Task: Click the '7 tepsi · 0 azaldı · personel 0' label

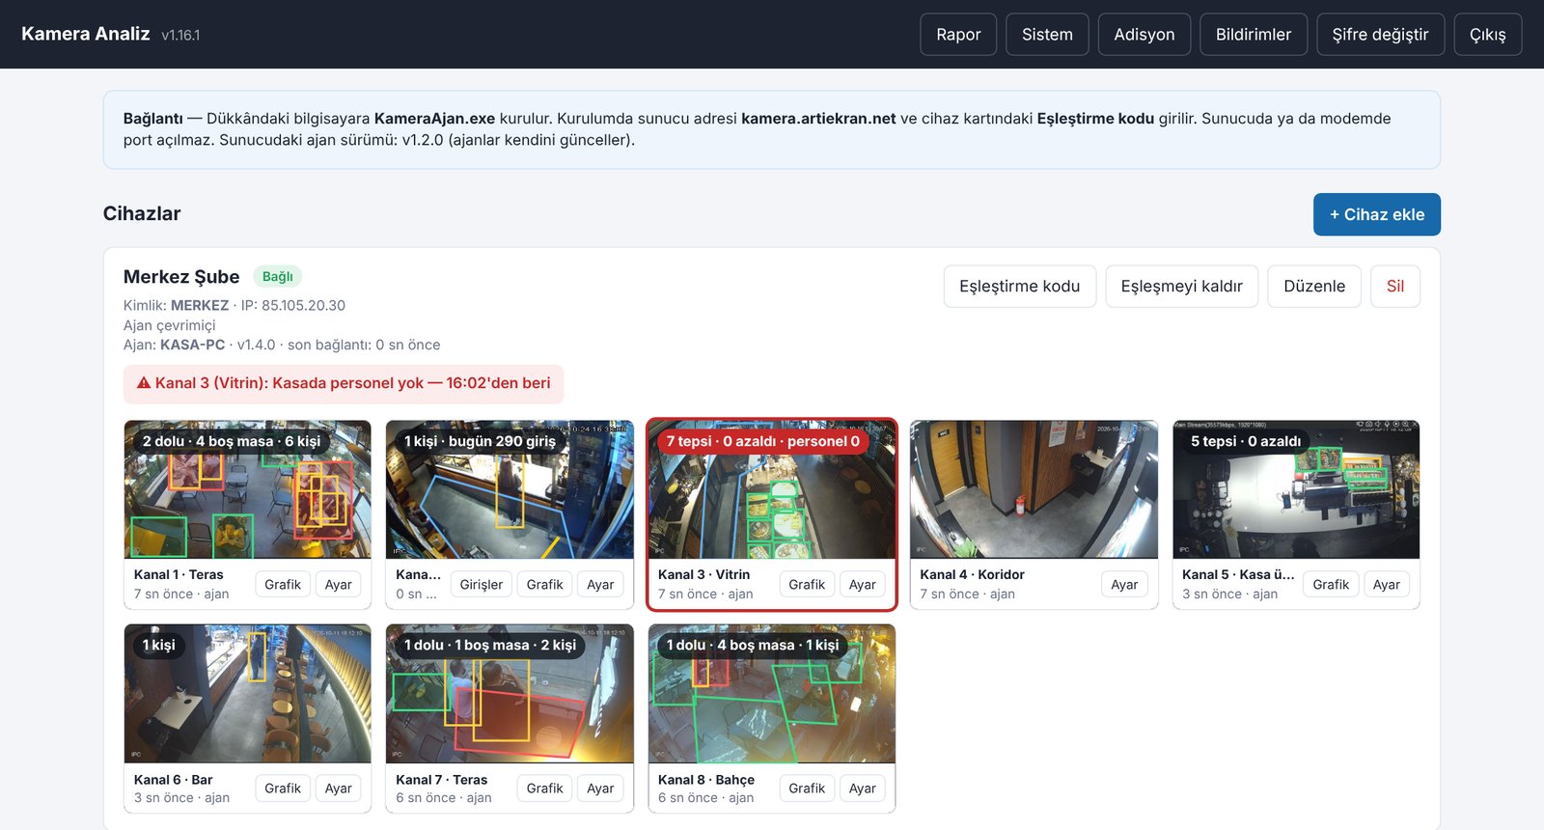Action: 762,441
